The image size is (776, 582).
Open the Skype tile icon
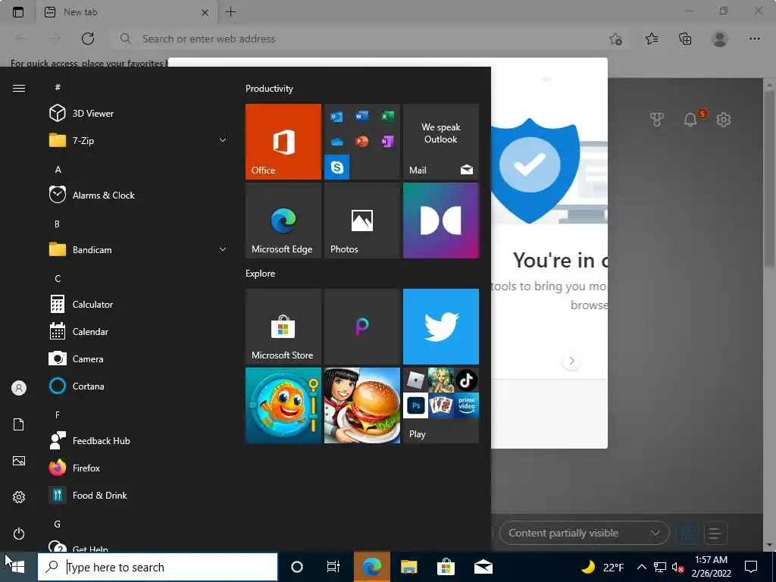337,167
